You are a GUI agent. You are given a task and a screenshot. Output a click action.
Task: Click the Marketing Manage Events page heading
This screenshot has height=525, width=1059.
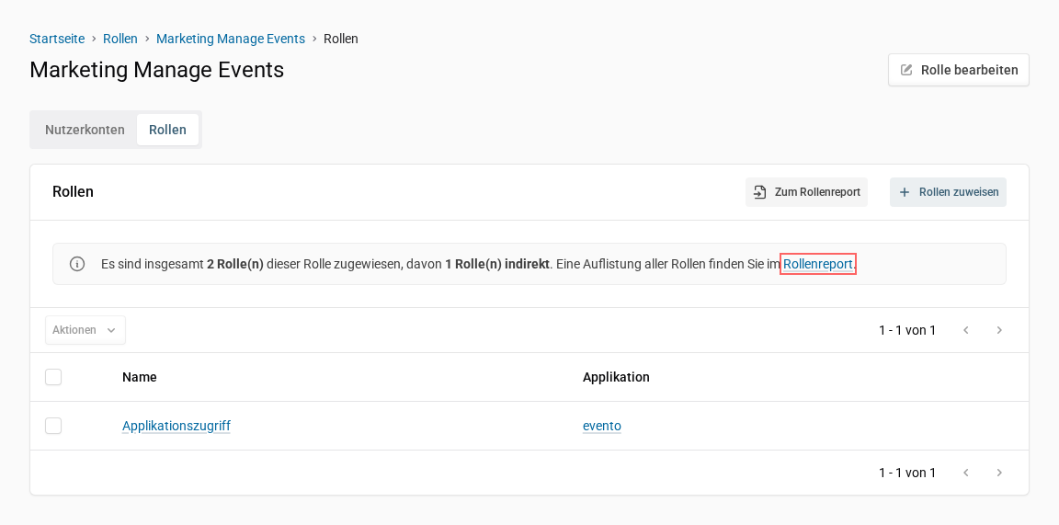(x=156, y=70)
